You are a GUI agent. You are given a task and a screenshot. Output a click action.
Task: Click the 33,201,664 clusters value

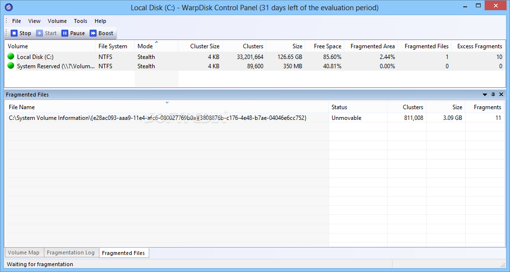click(x=250, y=57)
